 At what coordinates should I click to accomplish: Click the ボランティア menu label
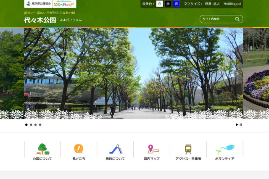coord(225,159)
